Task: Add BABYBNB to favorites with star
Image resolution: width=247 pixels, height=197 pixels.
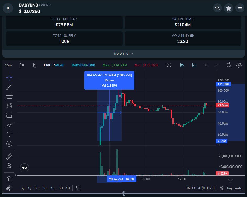Action: [229, 8]
